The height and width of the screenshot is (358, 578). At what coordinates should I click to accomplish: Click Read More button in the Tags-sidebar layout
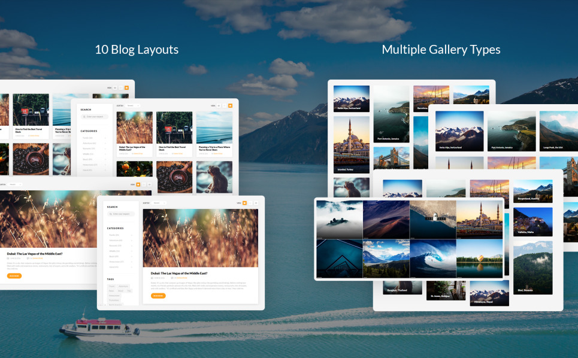158,295
